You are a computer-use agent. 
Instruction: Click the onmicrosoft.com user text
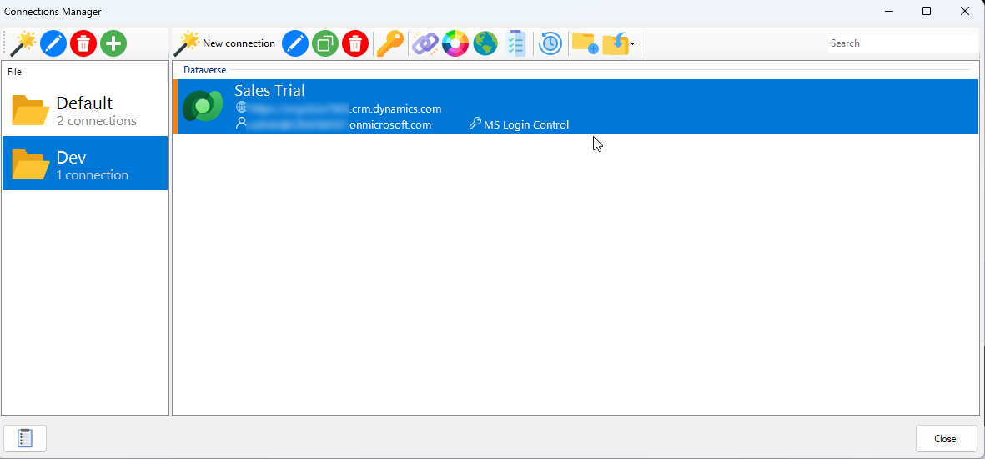click(x=390, y=124)
